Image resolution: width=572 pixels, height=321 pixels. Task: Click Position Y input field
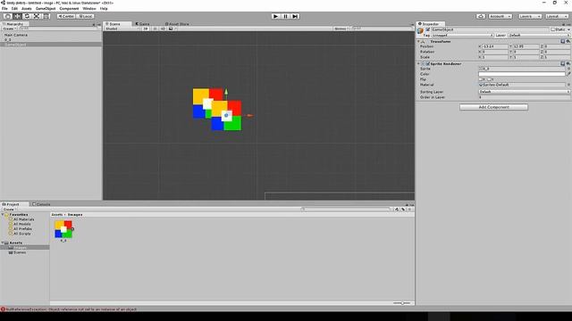click(x=526, y=46)
